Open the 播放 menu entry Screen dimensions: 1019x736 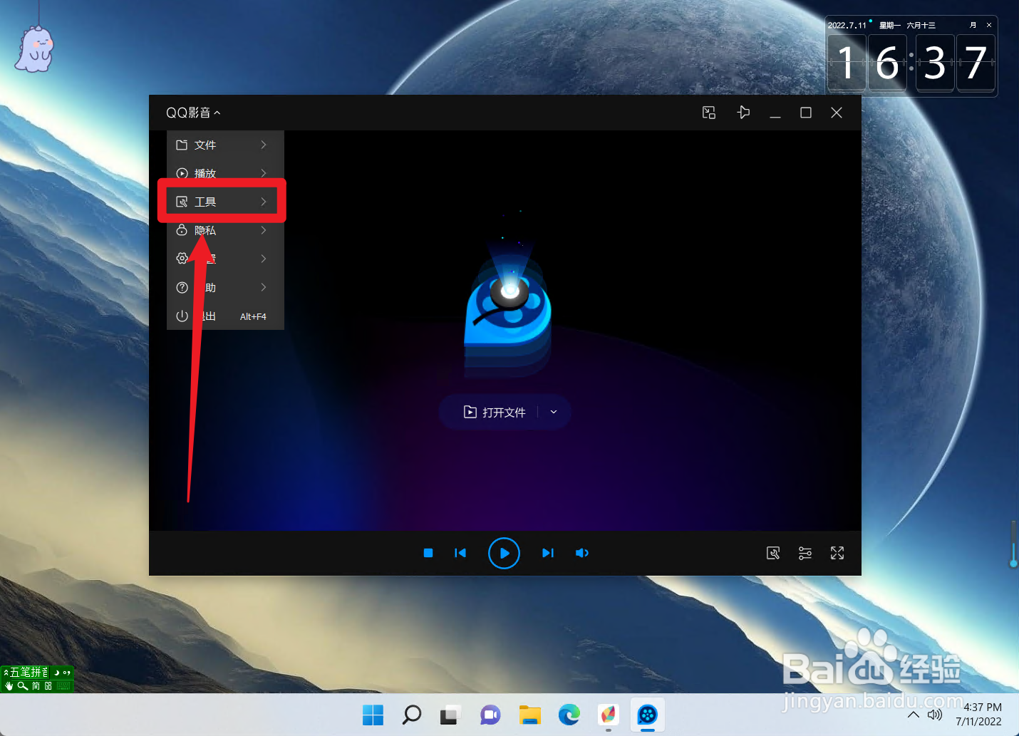pos(225,173)
